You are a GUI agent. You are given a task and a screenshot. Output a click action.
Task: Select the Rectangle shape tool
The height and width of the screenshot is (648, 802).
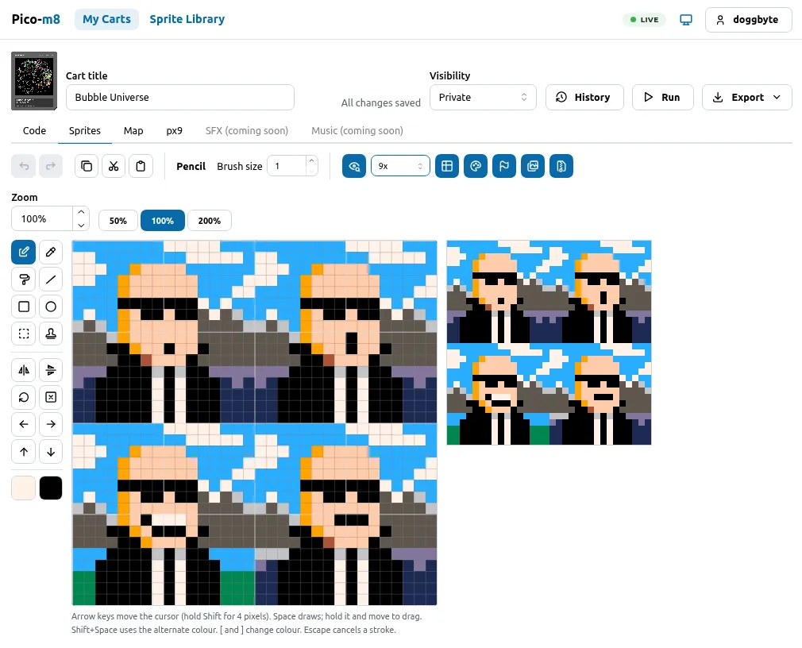pyautogui.click(x=24, y=307)
